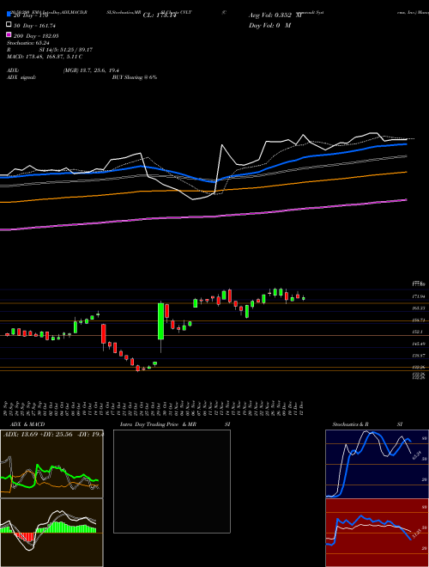Click the 'Stochastics: 65.24' readout
The height and width of the screenshot is (567, 429).
point(27,43)
